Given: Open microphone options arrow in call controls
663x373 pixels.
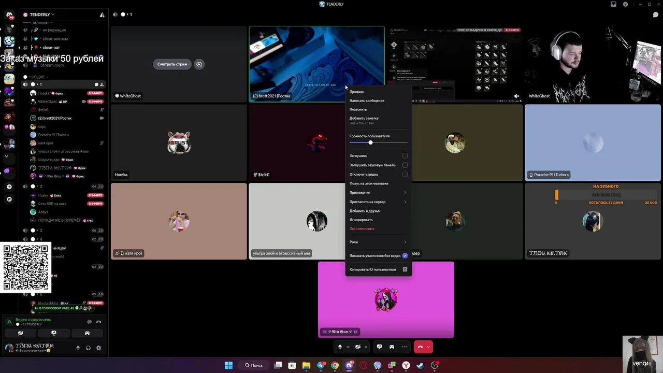Looking at the screenshot, I should point(348,347).
